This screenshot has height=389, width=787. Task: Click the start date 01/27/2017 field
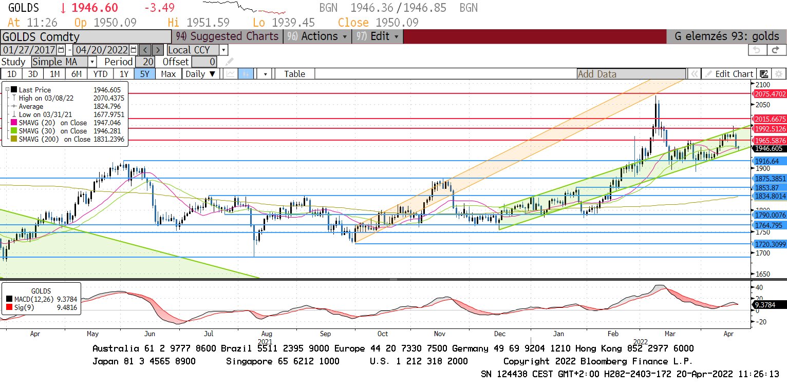coord(29,50)
